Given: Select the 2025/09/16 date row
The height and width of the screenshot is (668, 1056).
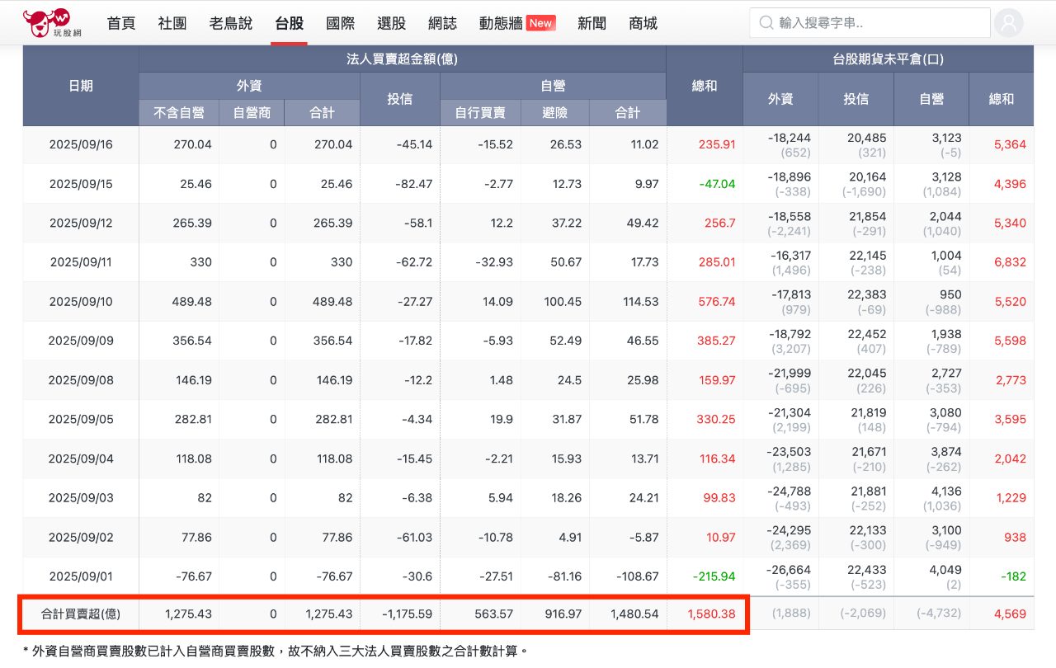Looking at the screenshot, I should coord(81,144).
